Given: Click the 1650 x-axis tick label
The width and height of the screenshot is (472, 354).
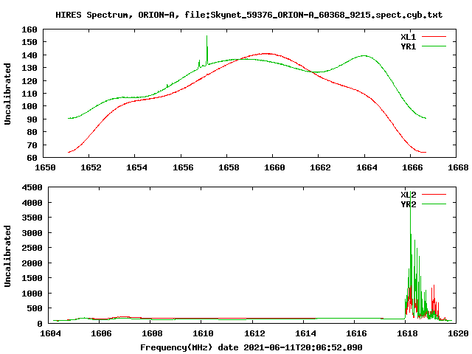Looking at the screenshot, I should pos(45,167).
